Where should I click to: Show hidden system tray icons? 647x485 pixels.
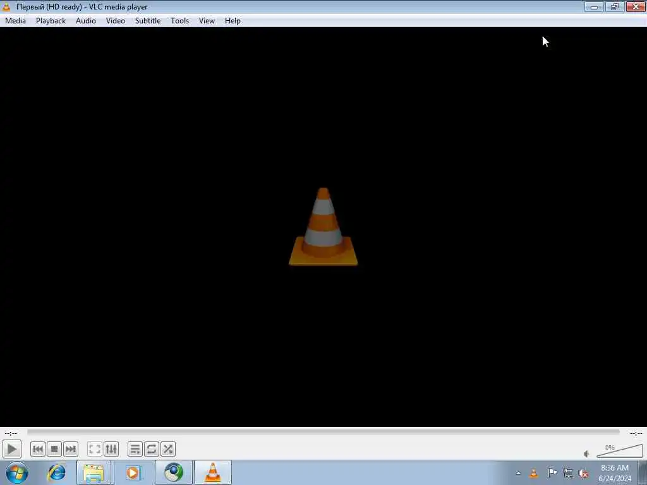pyautogui.click(x=518, y=473)
